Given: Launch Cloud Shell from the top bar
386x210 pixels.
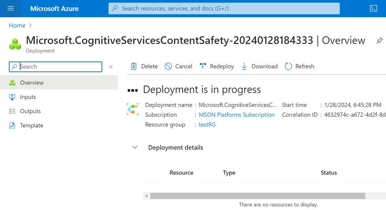Looking at the screenshot, I should pos(374,9).
